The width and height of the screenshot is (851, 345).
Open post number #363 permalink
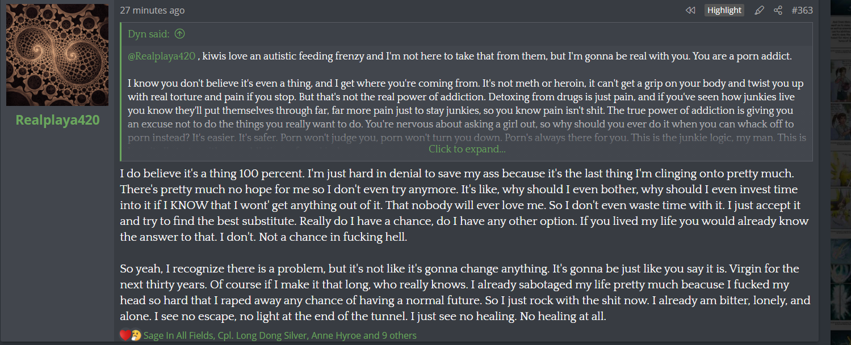[802, 10]
